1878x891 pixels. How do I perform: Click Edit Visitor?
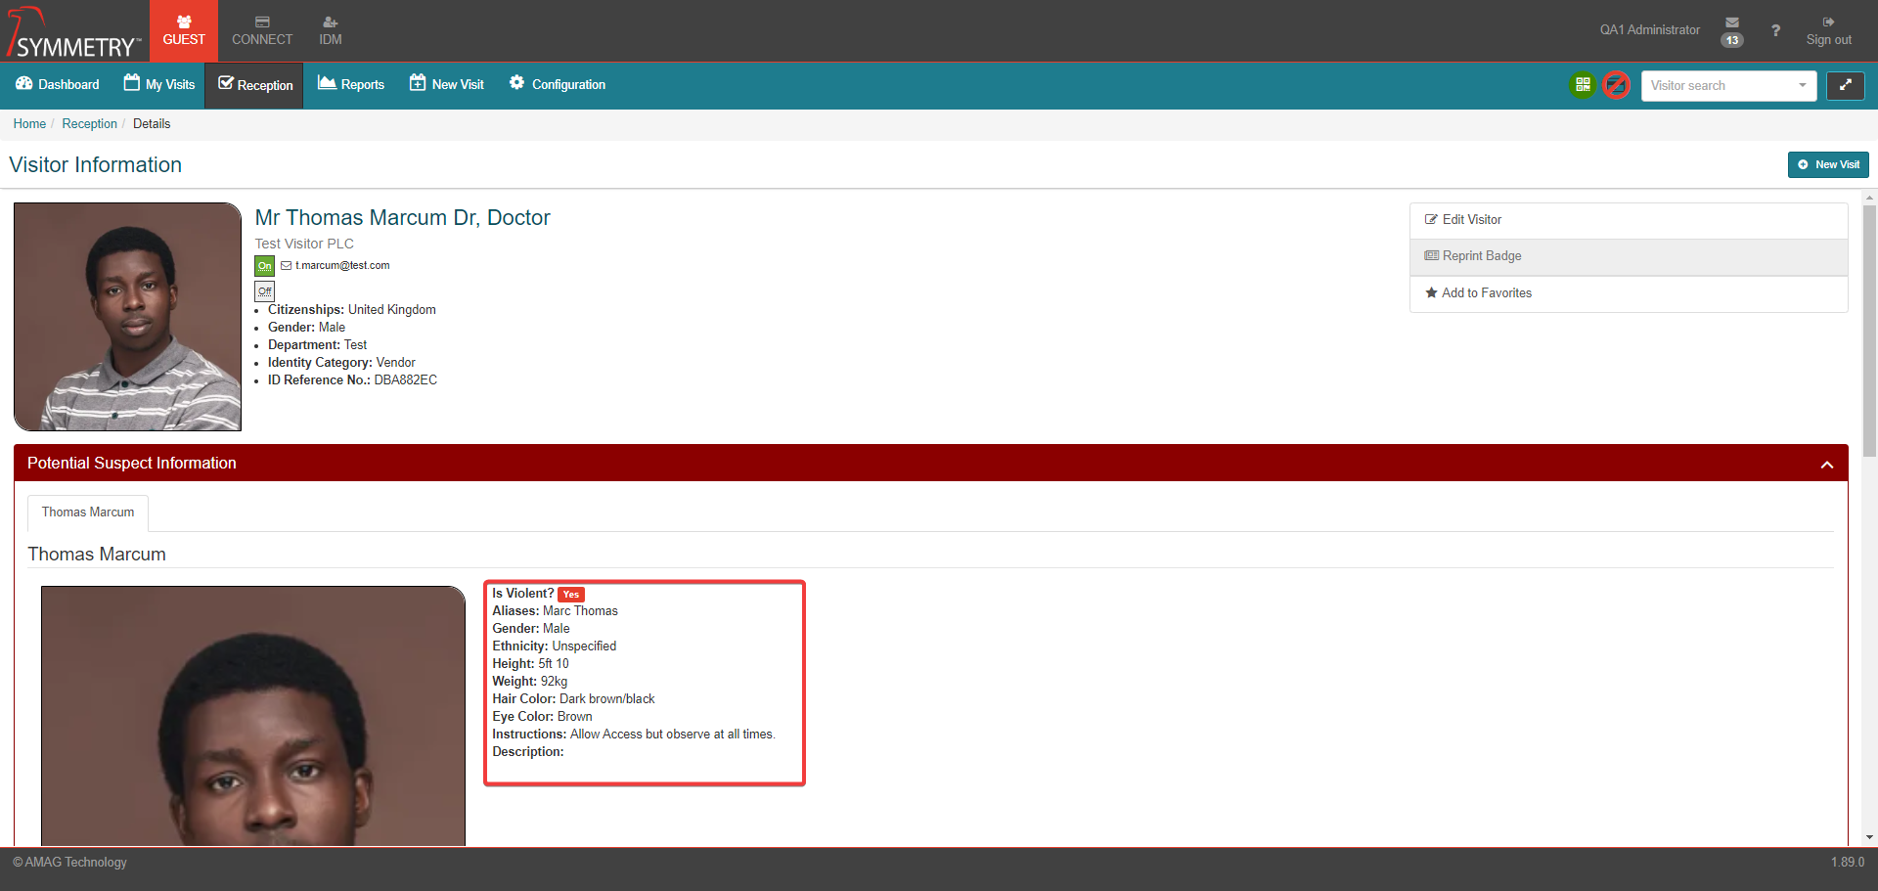point(1629,220)
